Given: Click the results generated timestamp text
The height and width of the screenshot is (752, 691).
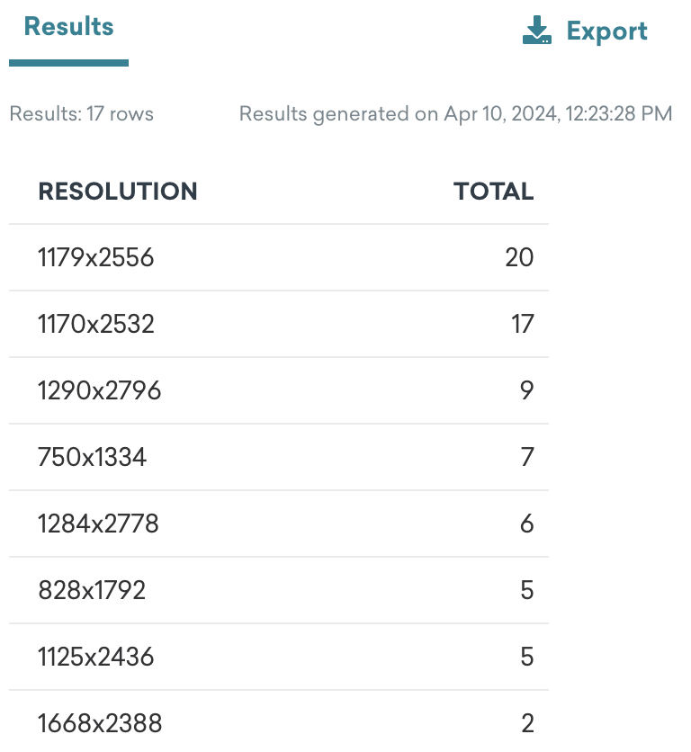Looking at the screenshot, I should 456,114.
